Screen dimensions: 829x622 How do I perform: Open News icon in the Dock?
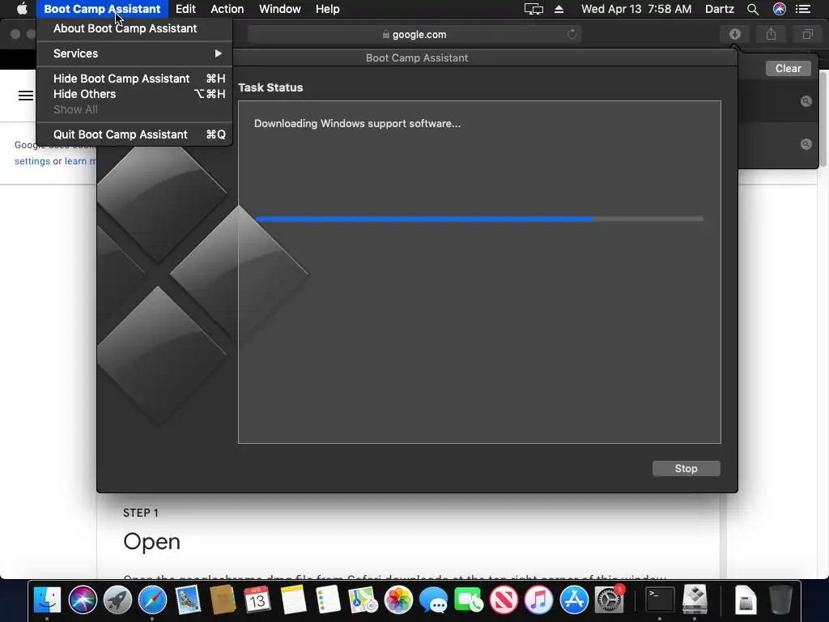pyautogui.click(x=504, y=600)
